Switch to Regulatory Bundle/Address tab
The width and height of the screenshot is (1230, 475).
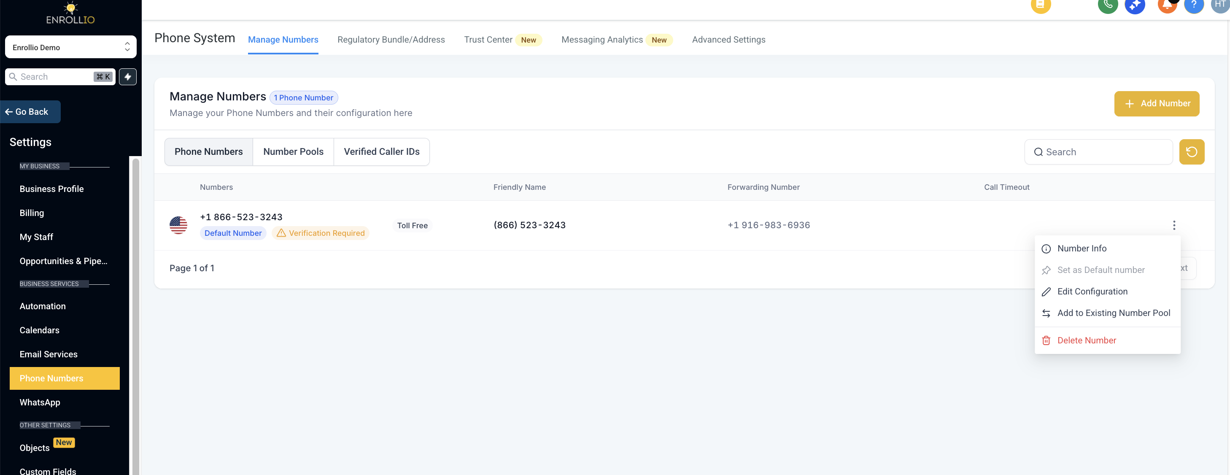pyautogui.click(x=391, y=40)
